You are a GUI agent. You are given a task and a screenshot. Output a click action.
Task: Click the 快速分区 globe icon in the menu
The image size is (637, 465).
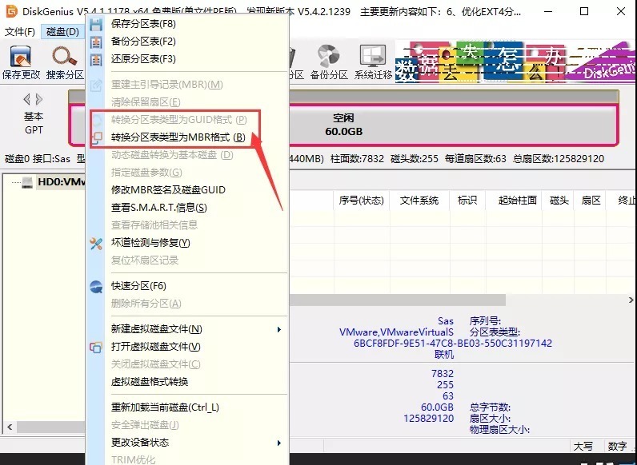coord(96,286)
